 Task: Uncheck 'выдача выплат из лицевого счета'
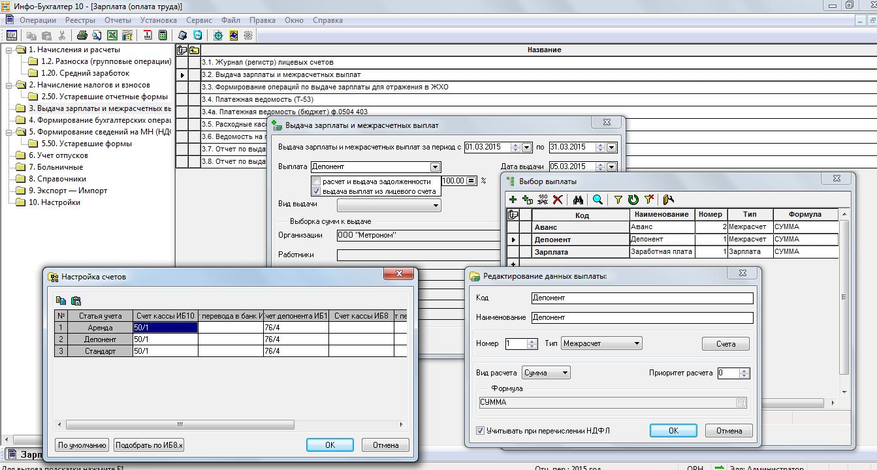click(x=317, y=191)
